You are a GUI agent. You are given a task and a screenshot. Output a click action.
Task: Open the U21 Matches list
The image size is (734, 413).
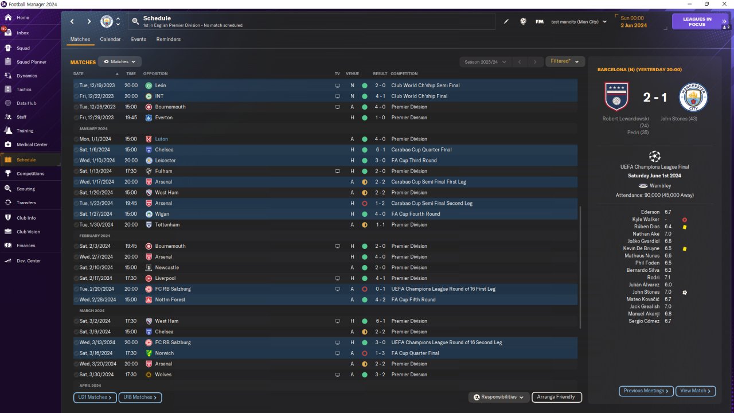[95, 397]
